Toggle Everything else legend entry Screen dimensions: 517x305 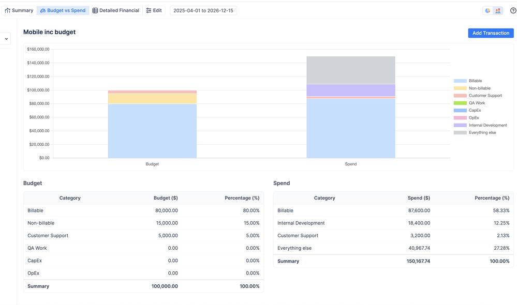coord(475,132)
